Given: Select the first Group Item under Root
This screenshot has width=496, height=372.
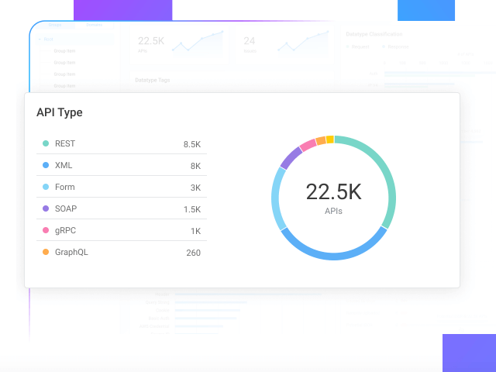Looking at the screenshot, I should click(x=64, y=51).
